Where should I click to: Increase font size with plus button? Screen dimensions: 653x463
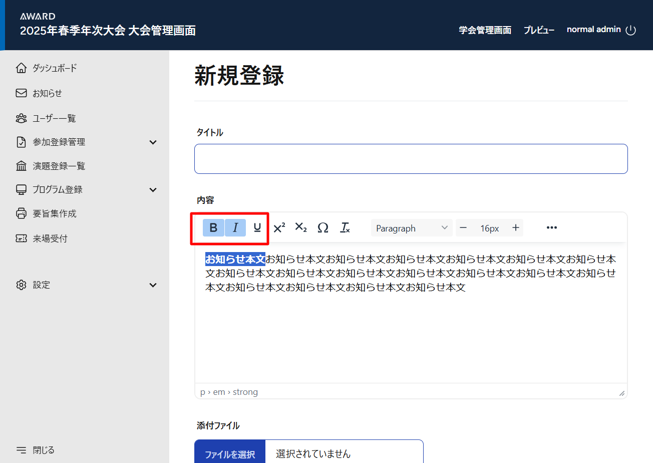(x=516, y=228)
